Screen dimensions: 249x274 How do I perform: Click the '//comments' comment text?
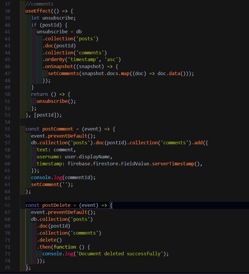tap(39, 4)
